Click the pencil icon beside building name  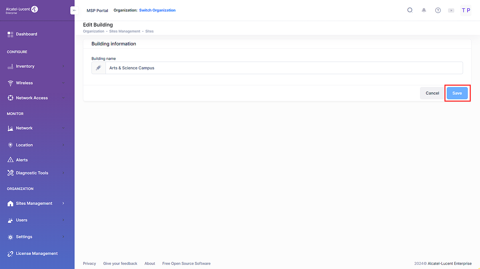(99, 68)
